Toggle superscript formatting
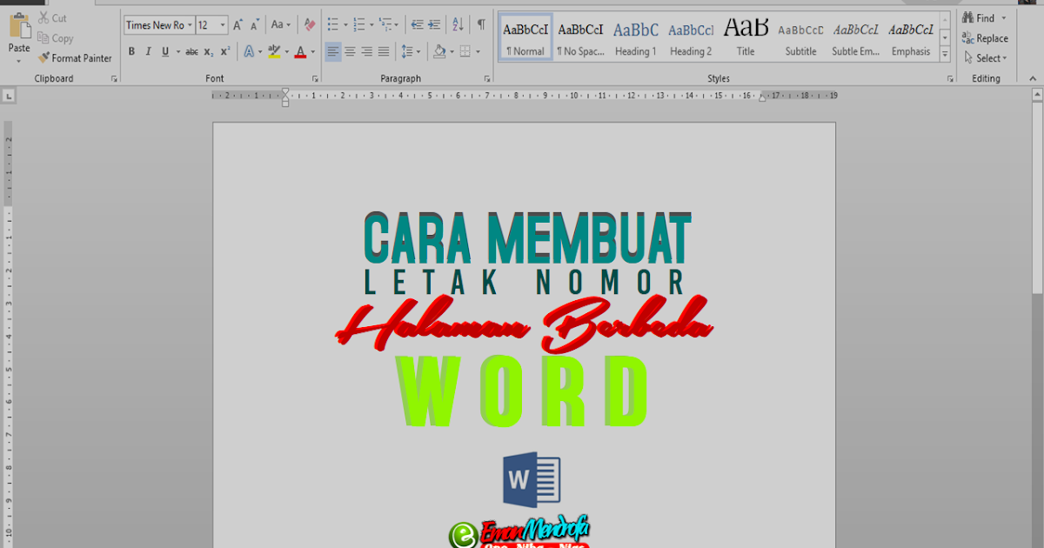Screen dimensions: 1044x548 point(225,52)
